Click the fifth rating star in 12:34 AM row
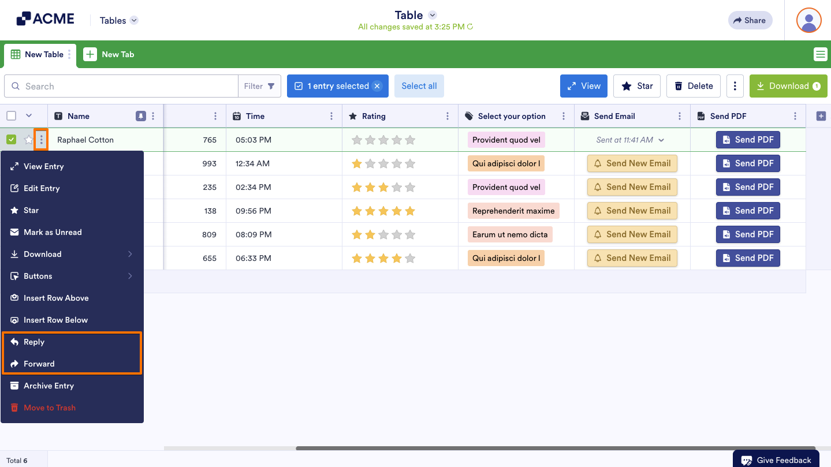Screen dimensions: 831x467 tap(410, 163)
